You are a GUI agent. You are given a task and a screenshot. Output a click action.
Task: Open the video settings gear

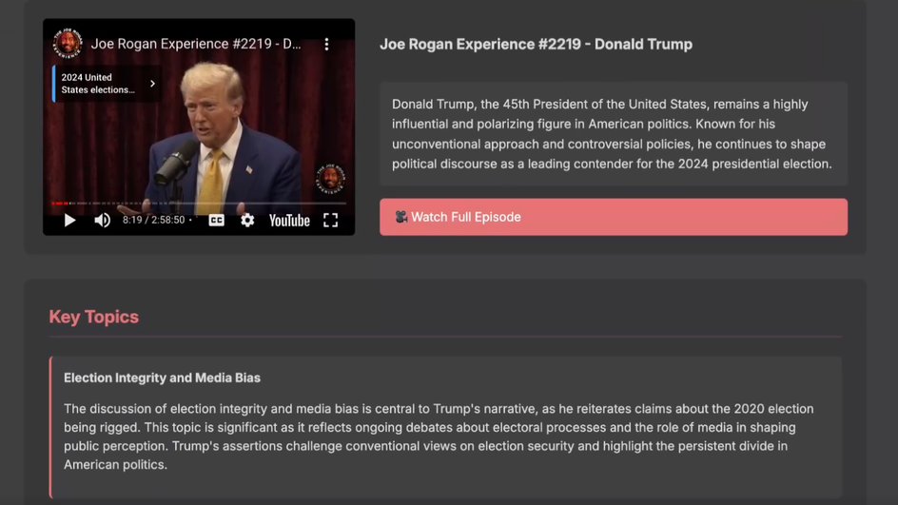click(x=247, y=221)
